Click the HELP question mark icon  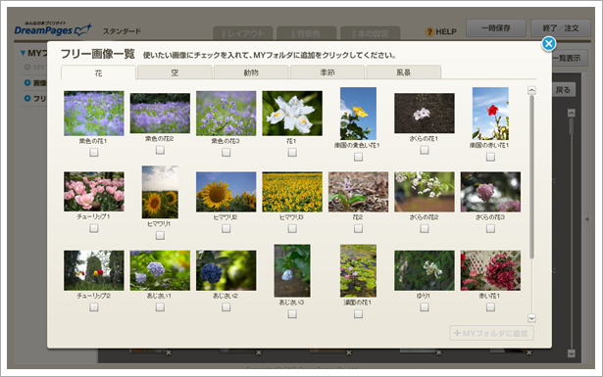pos(429,32)
